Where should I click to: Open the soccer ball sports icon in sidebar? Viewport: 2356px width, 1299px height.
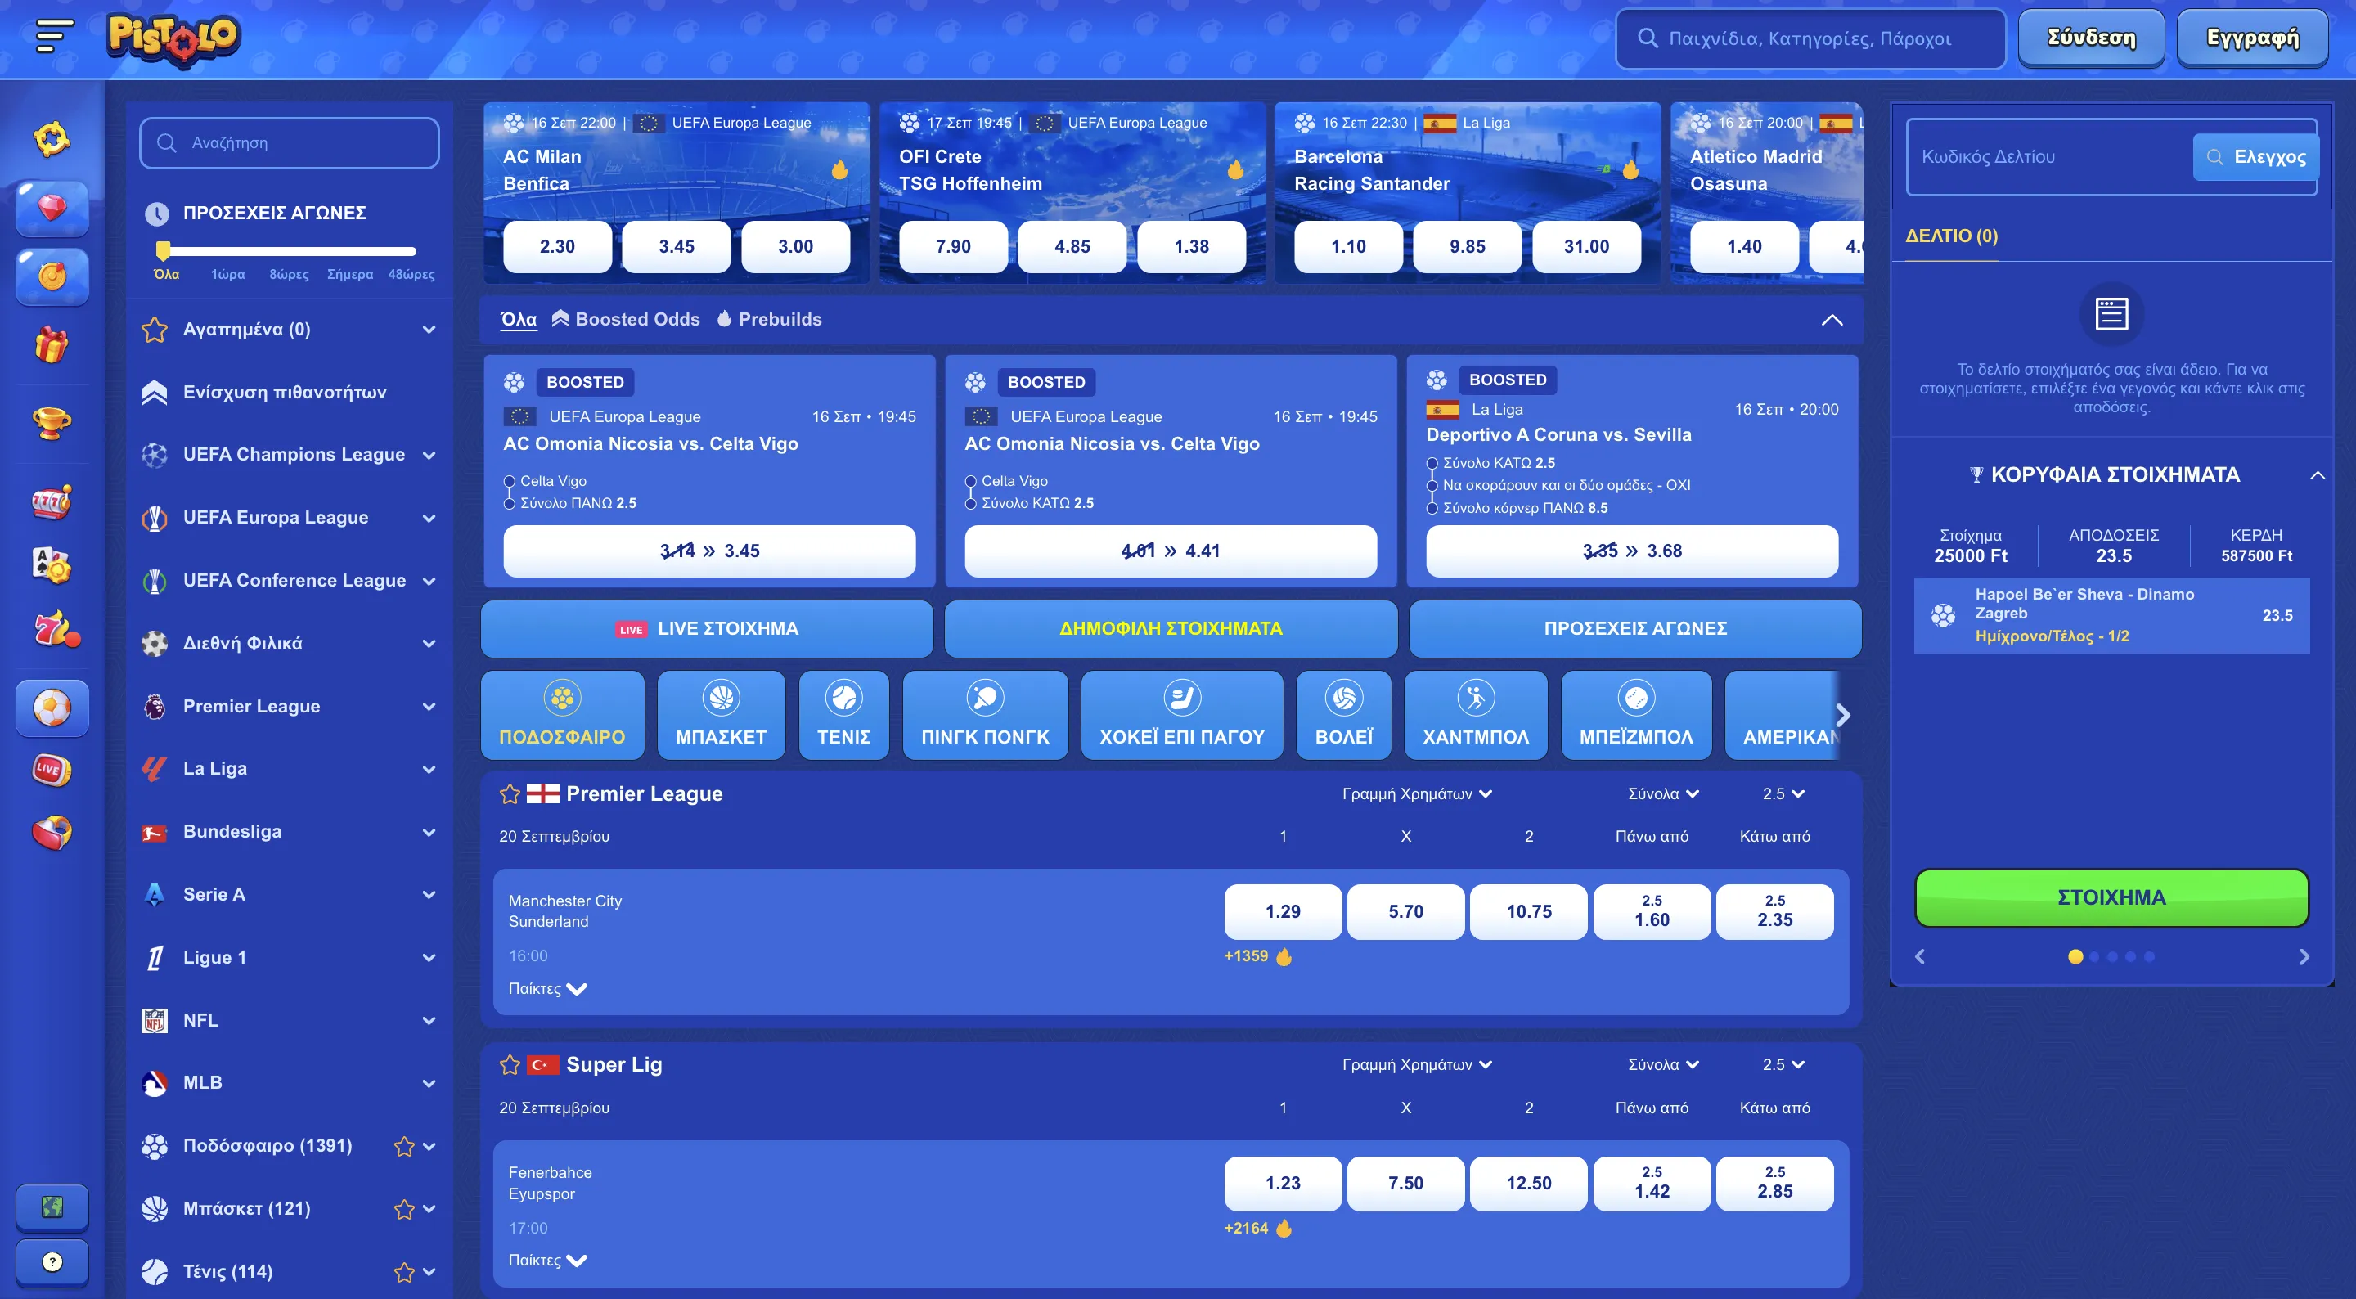click(x=52, y=707)
